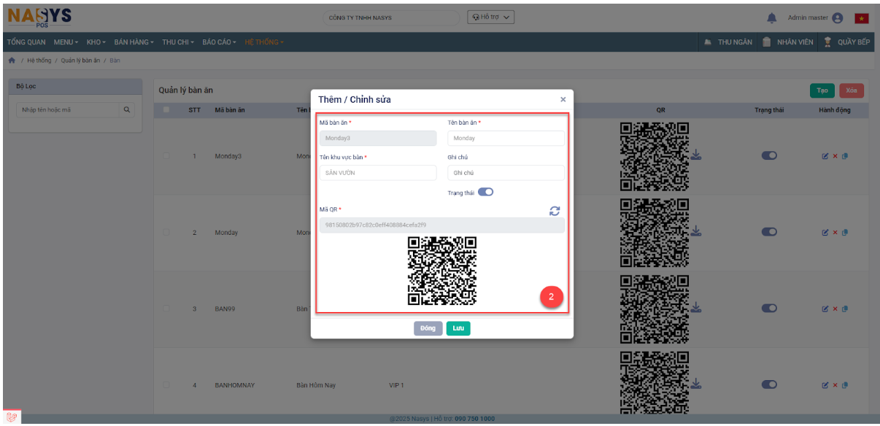Screen dimensions: 880x426
Task: Click the notification bell icon
Action: 771,18
